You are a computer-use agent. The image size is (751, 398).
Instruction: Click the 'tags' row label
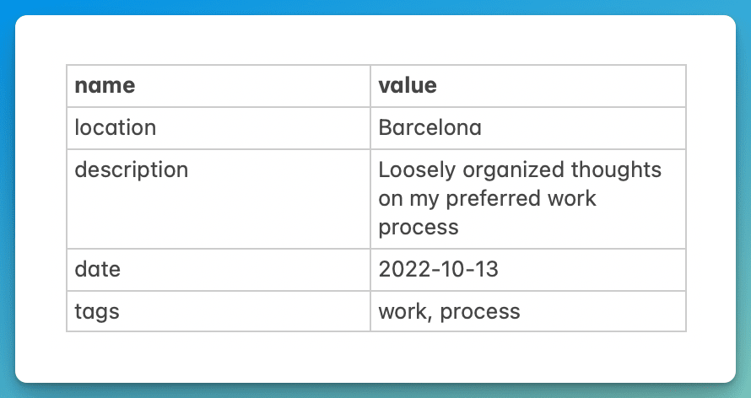[97, 312]
